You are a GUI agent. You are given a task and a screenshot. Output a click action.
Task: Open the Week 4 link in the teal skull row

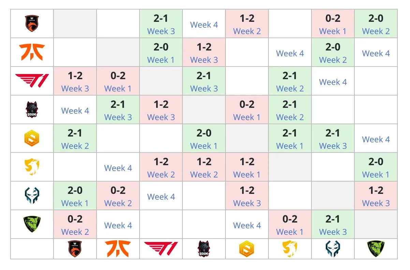coord(161,197)
